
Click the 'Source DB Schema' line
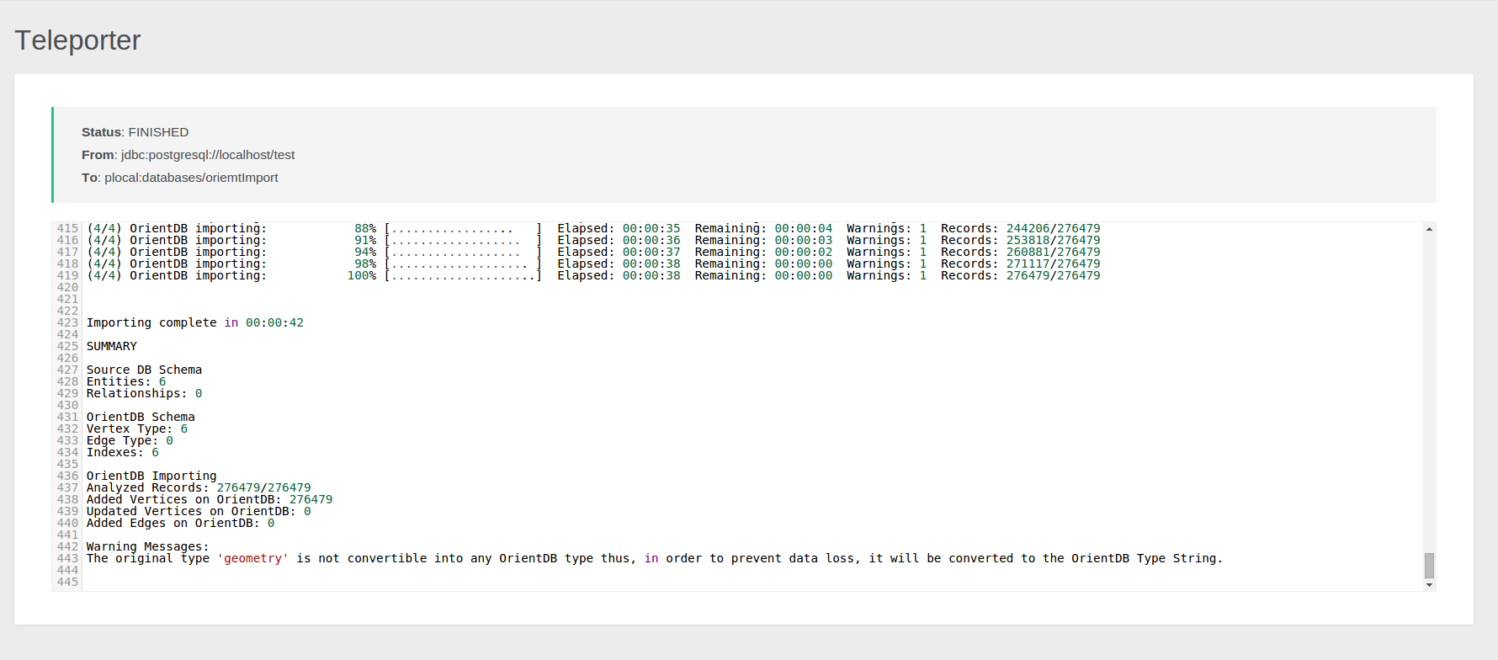tap(144, 370)
